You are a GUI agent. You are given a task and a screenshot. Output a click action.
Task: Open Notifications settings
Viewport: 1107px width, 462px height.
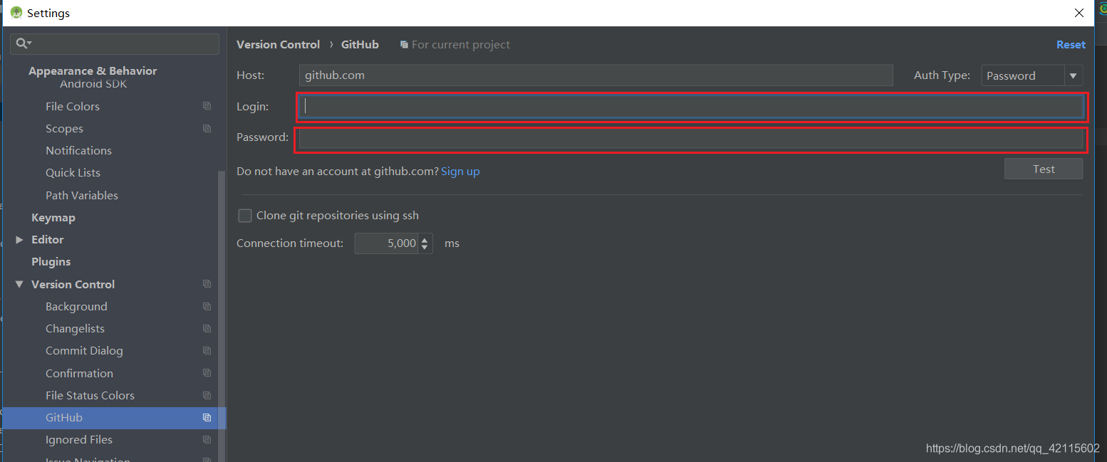point(78,151)
